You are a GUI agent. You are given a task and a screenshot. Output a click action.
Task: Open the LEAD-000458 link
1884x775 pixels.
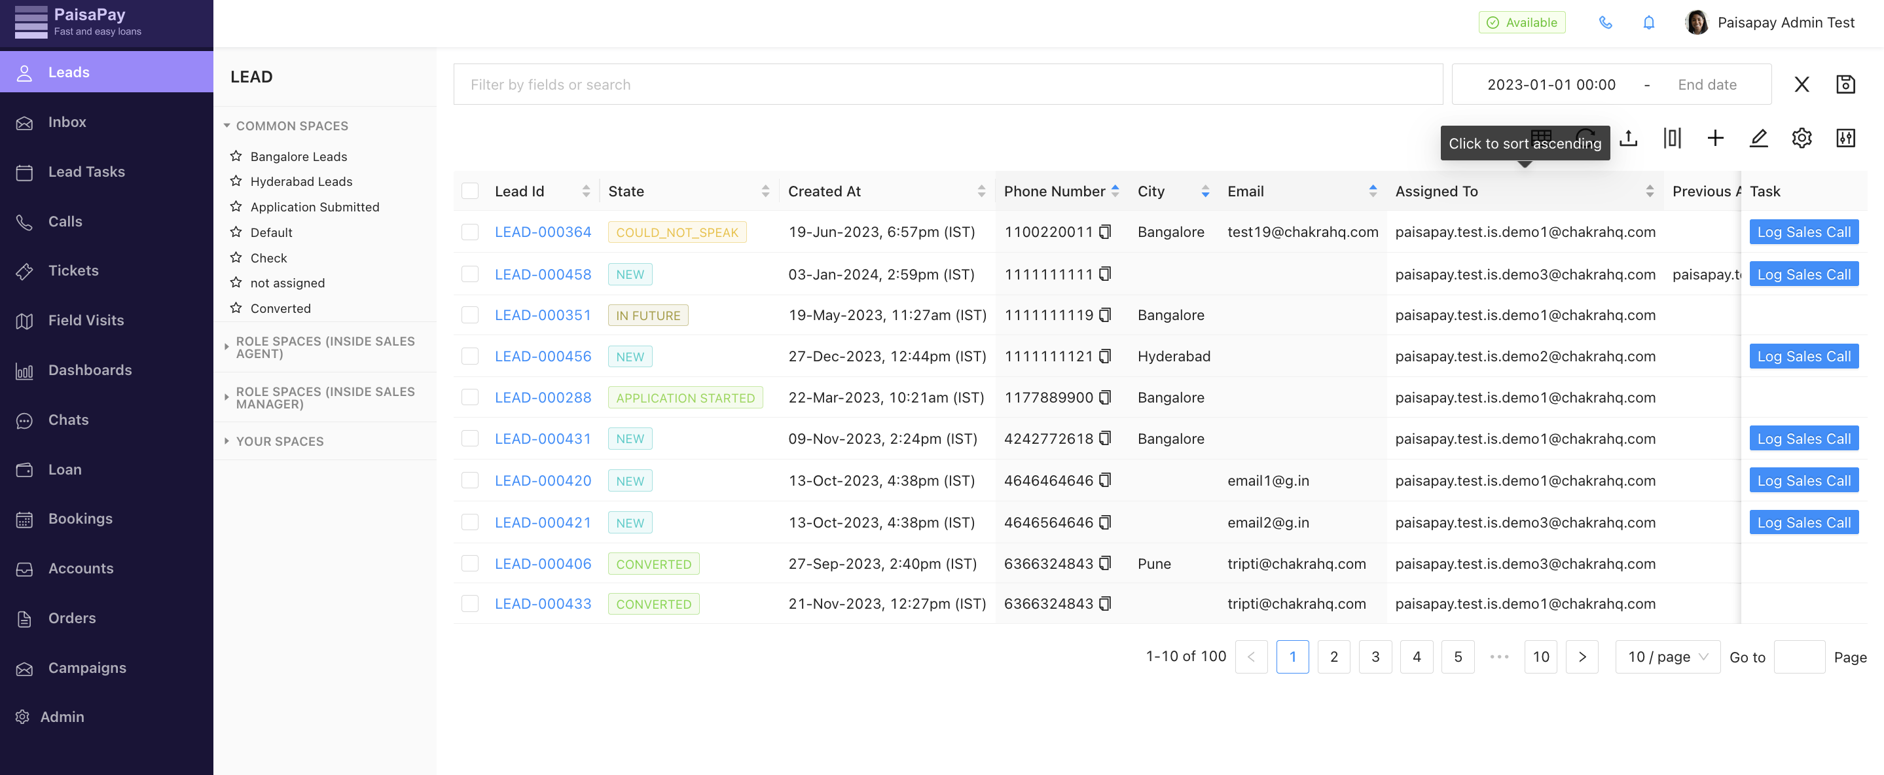543,274
